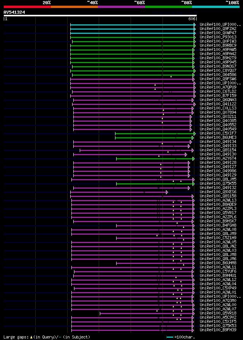Select the UniRef100_B6UHE3 label
Screen dimensions: 243x340
tap(218, 137)
